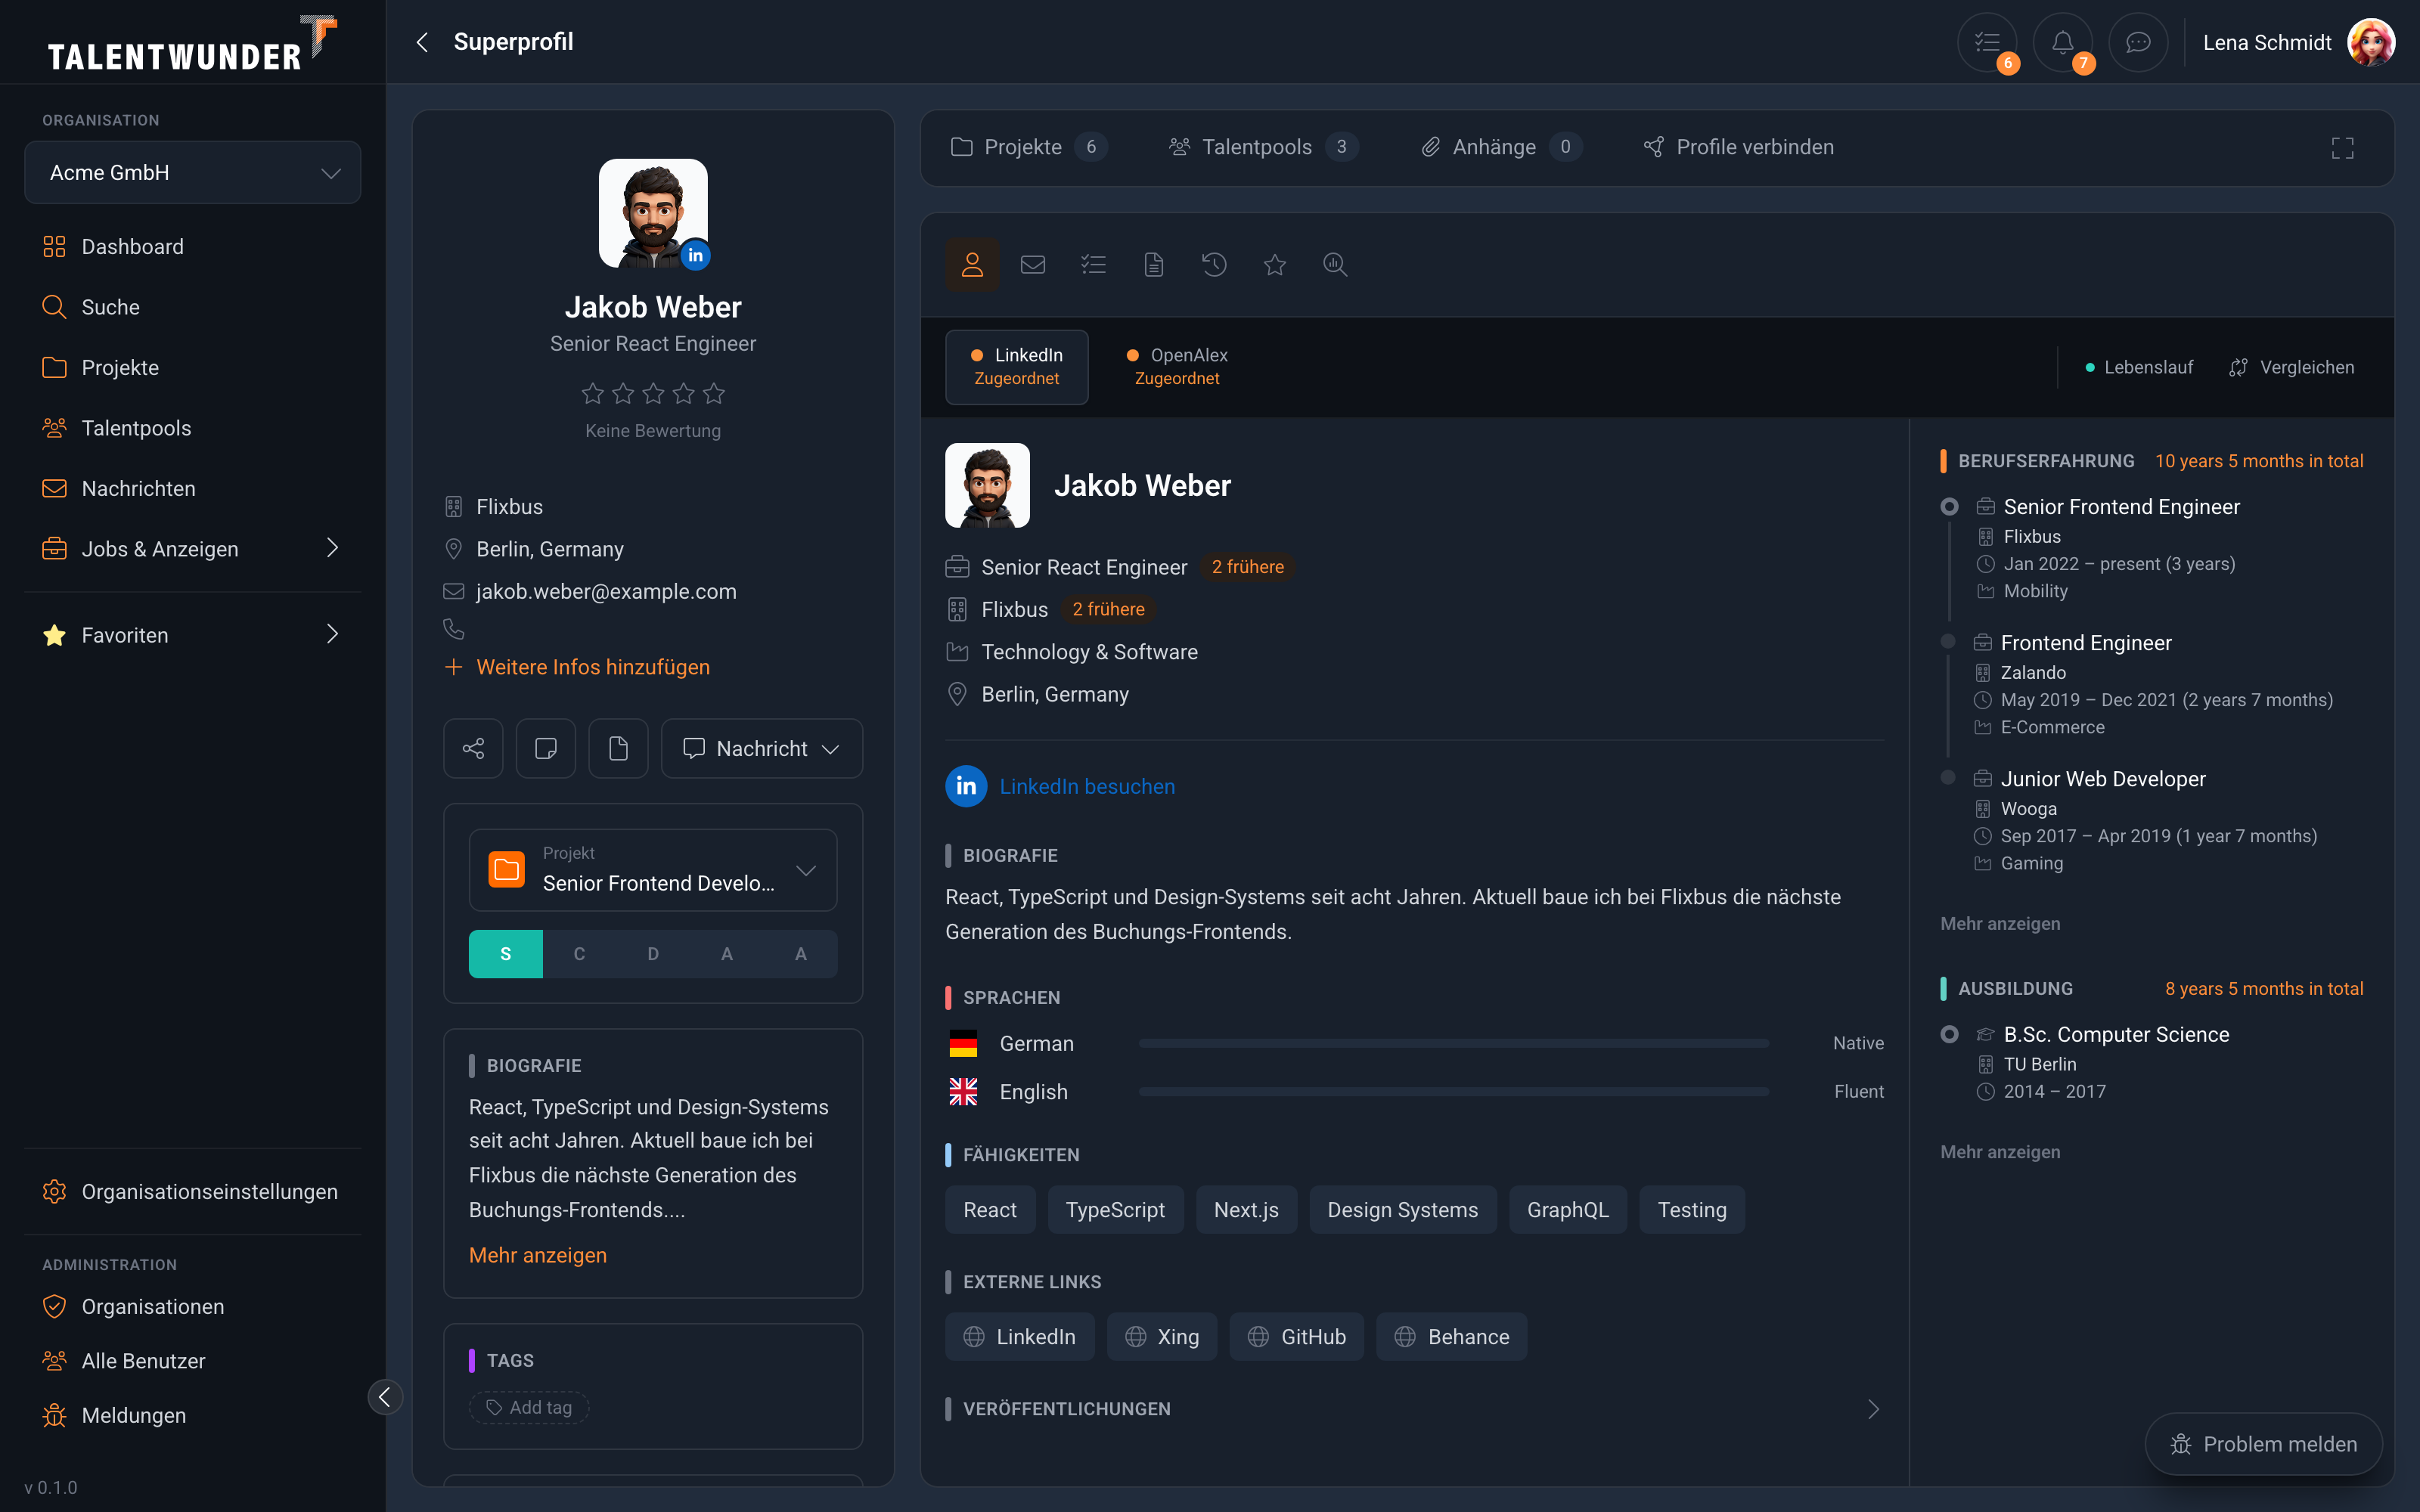Click the sticky note icon button
Viewport: 2420px width, 1512px height.
point(546,748)
